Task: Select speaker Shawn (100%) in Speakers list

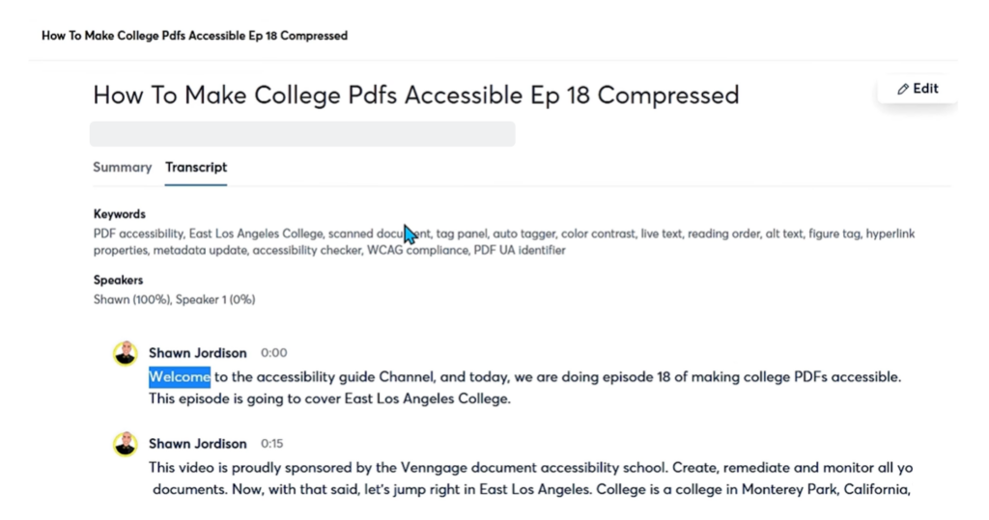Action: [x=131, y=299]
